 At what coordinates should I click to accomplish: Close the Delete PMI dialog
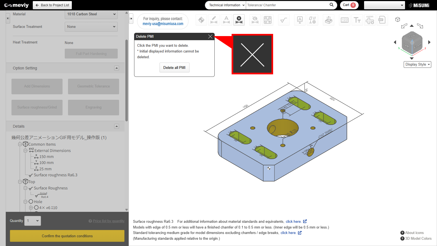210,36
